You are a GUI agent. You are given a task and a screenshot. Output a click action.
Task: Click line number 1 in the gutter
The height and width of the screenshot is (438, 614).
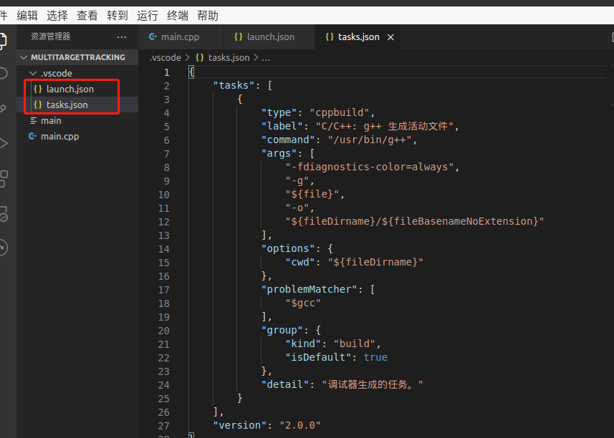(x=167, y=72)
